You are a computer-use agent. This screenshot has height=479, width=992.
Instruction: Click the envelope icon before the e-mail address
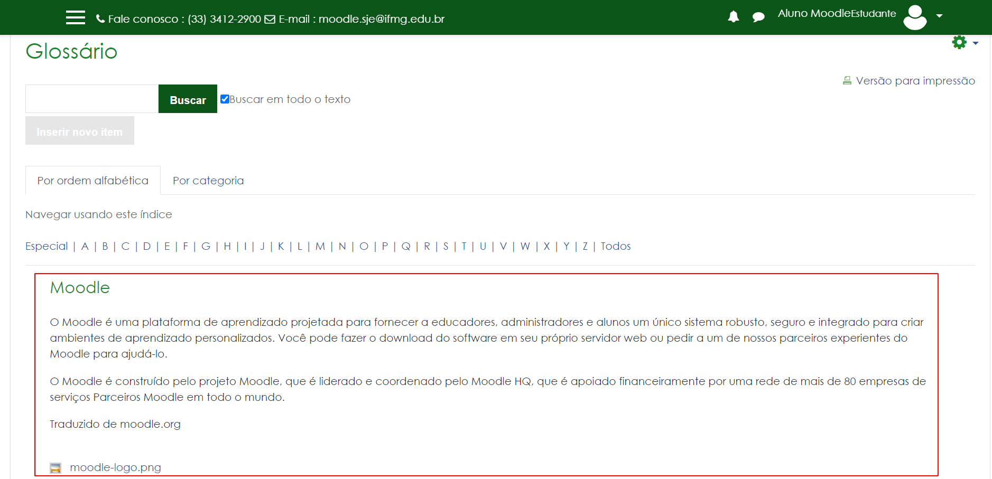coord(270,18)
